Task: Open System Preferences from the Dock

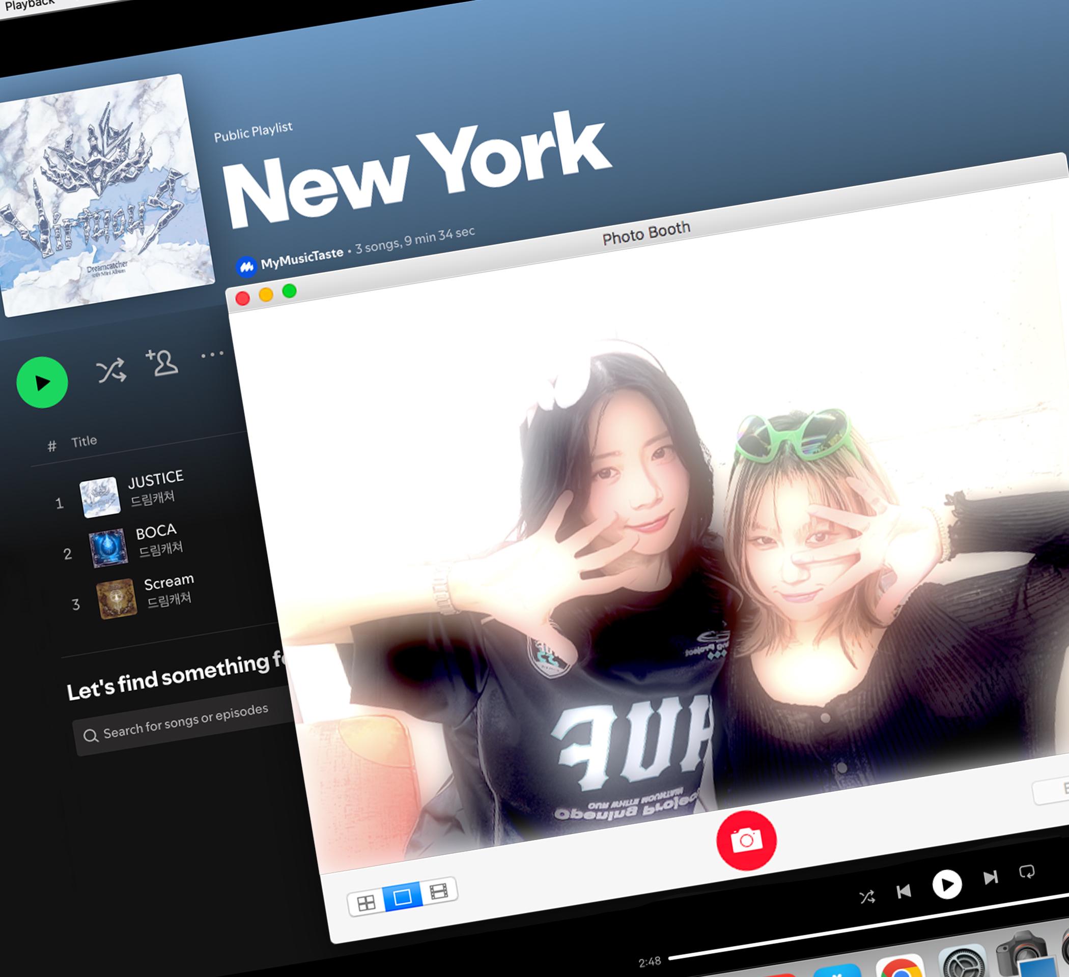Action: [x=963, y=961]
